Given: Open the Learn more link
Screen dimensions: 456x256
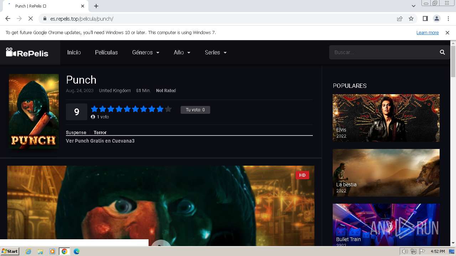Looking at the screenshot, I should point(427,32).
